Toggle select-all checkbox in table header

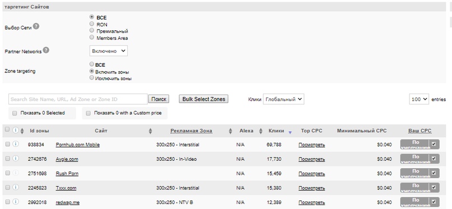(7, 129)
